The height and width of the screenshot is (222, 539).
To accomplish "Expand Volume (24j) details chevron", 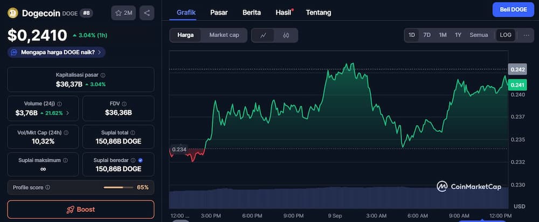I will [67, 113].
